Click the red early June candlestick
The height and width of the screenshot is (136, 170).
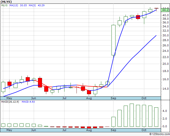click(x=40, y=83)
